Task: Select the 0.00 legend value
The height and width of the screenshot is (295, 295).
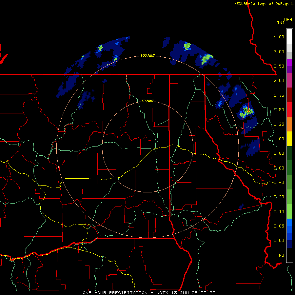Action: pyautogui.click(x=279, y=241)
